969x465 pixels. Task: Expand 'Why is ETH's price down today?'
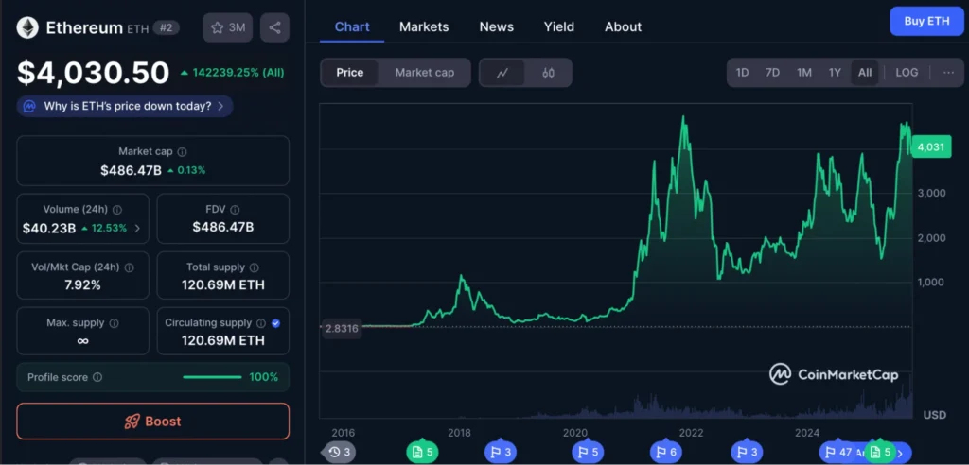125,106
